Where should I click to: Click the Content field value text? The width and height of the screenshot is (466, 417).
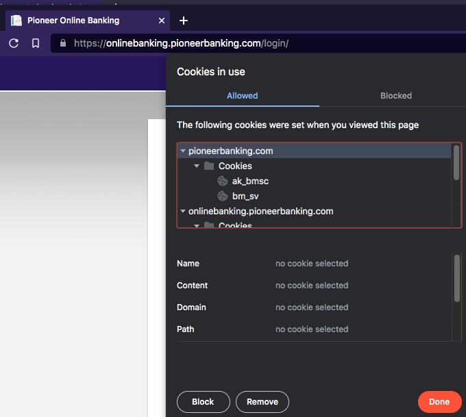(x=312, y=286)
